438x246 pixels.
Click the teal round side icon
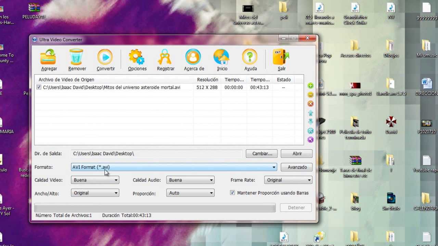310,131
